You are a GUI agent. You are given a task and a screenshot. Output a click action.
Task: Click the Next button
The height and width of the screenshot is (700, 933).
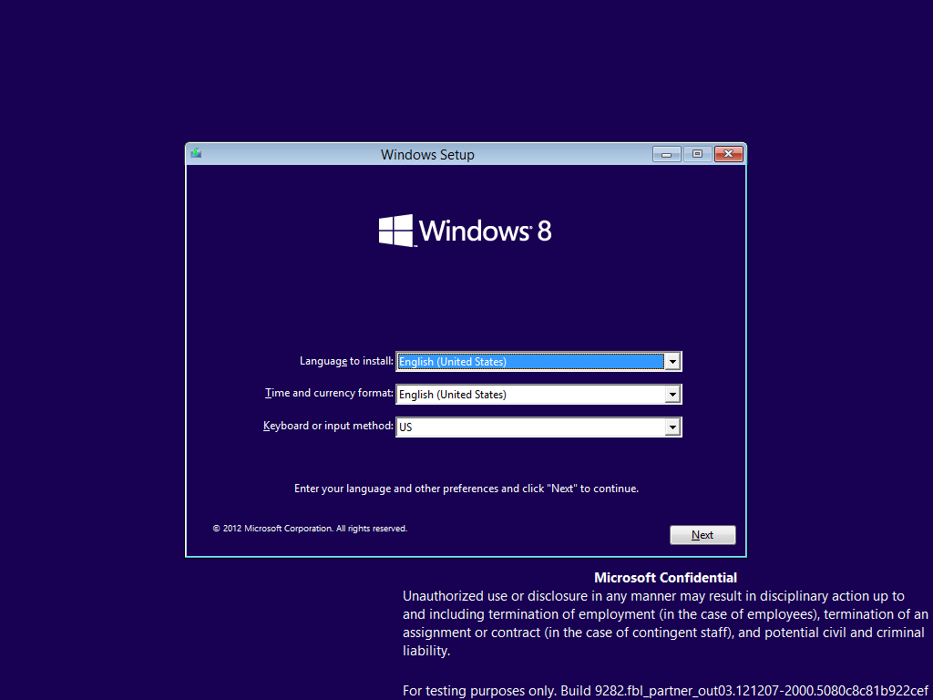tap(702, 534)
